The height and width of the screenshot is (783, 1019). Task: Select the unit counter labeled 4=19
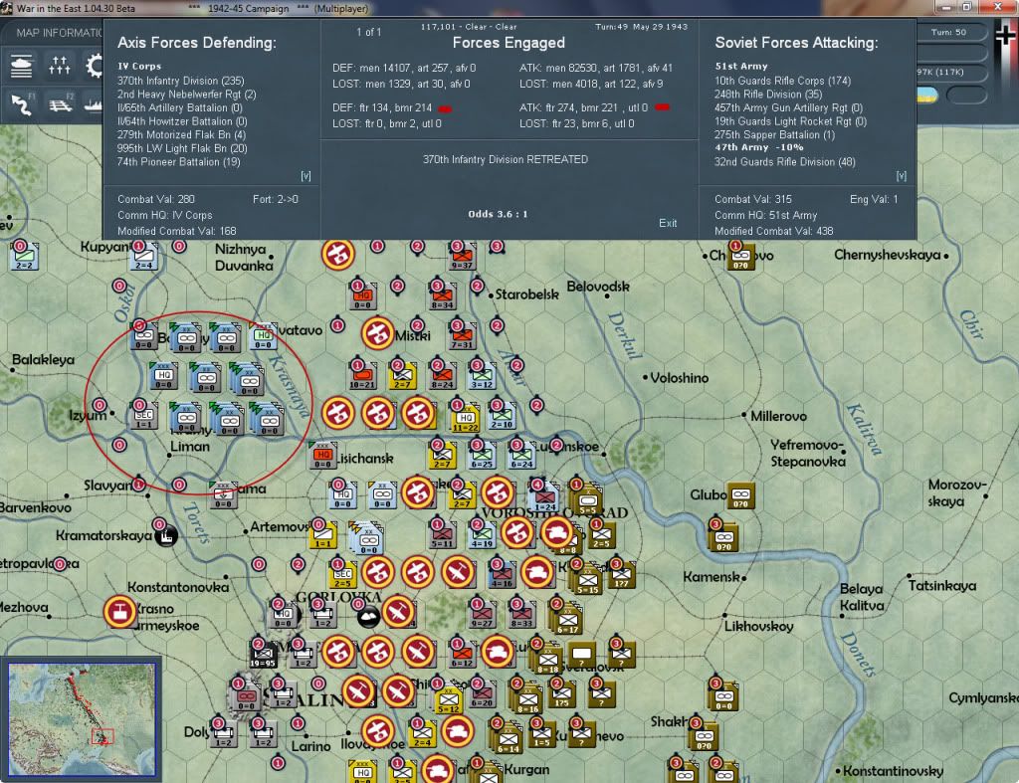(482, 535)
